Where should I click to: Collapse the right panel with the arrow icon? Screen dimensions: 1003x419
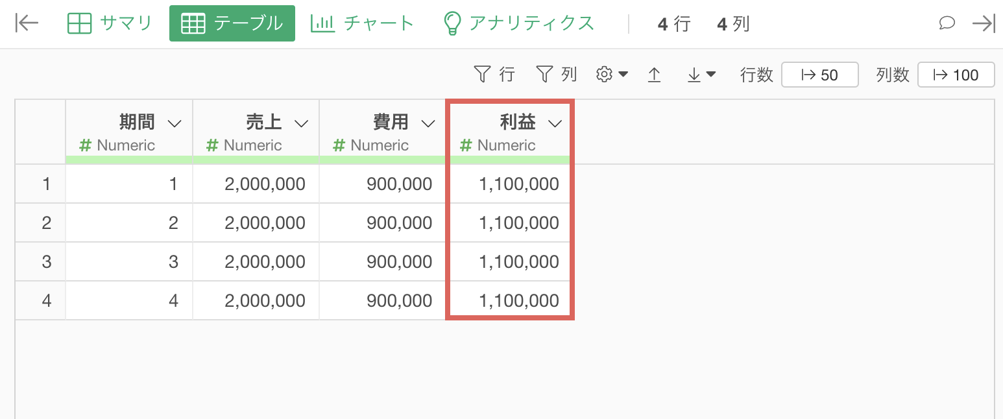click(x=984, y=23)
